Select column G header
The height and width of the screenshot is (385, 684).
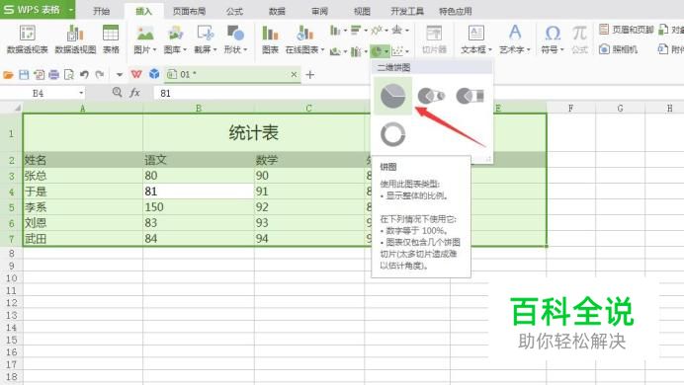click(620, 108)
